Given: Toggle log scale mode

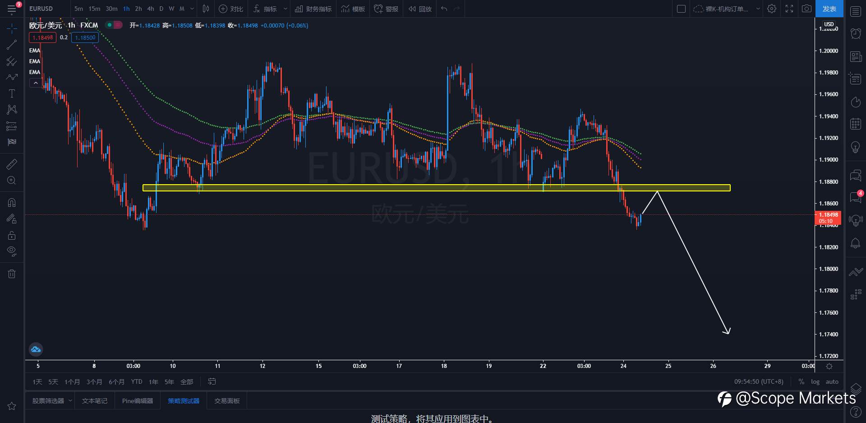Looking at the screenshot, I should [x=815, y=382].
